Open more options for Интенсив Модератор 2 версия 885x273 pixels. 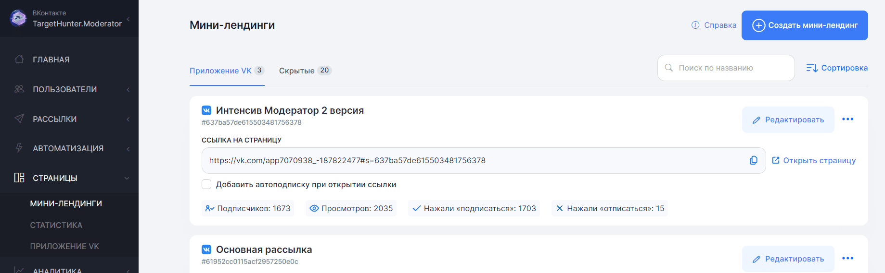pyautogui.click(x=847, y=119)
